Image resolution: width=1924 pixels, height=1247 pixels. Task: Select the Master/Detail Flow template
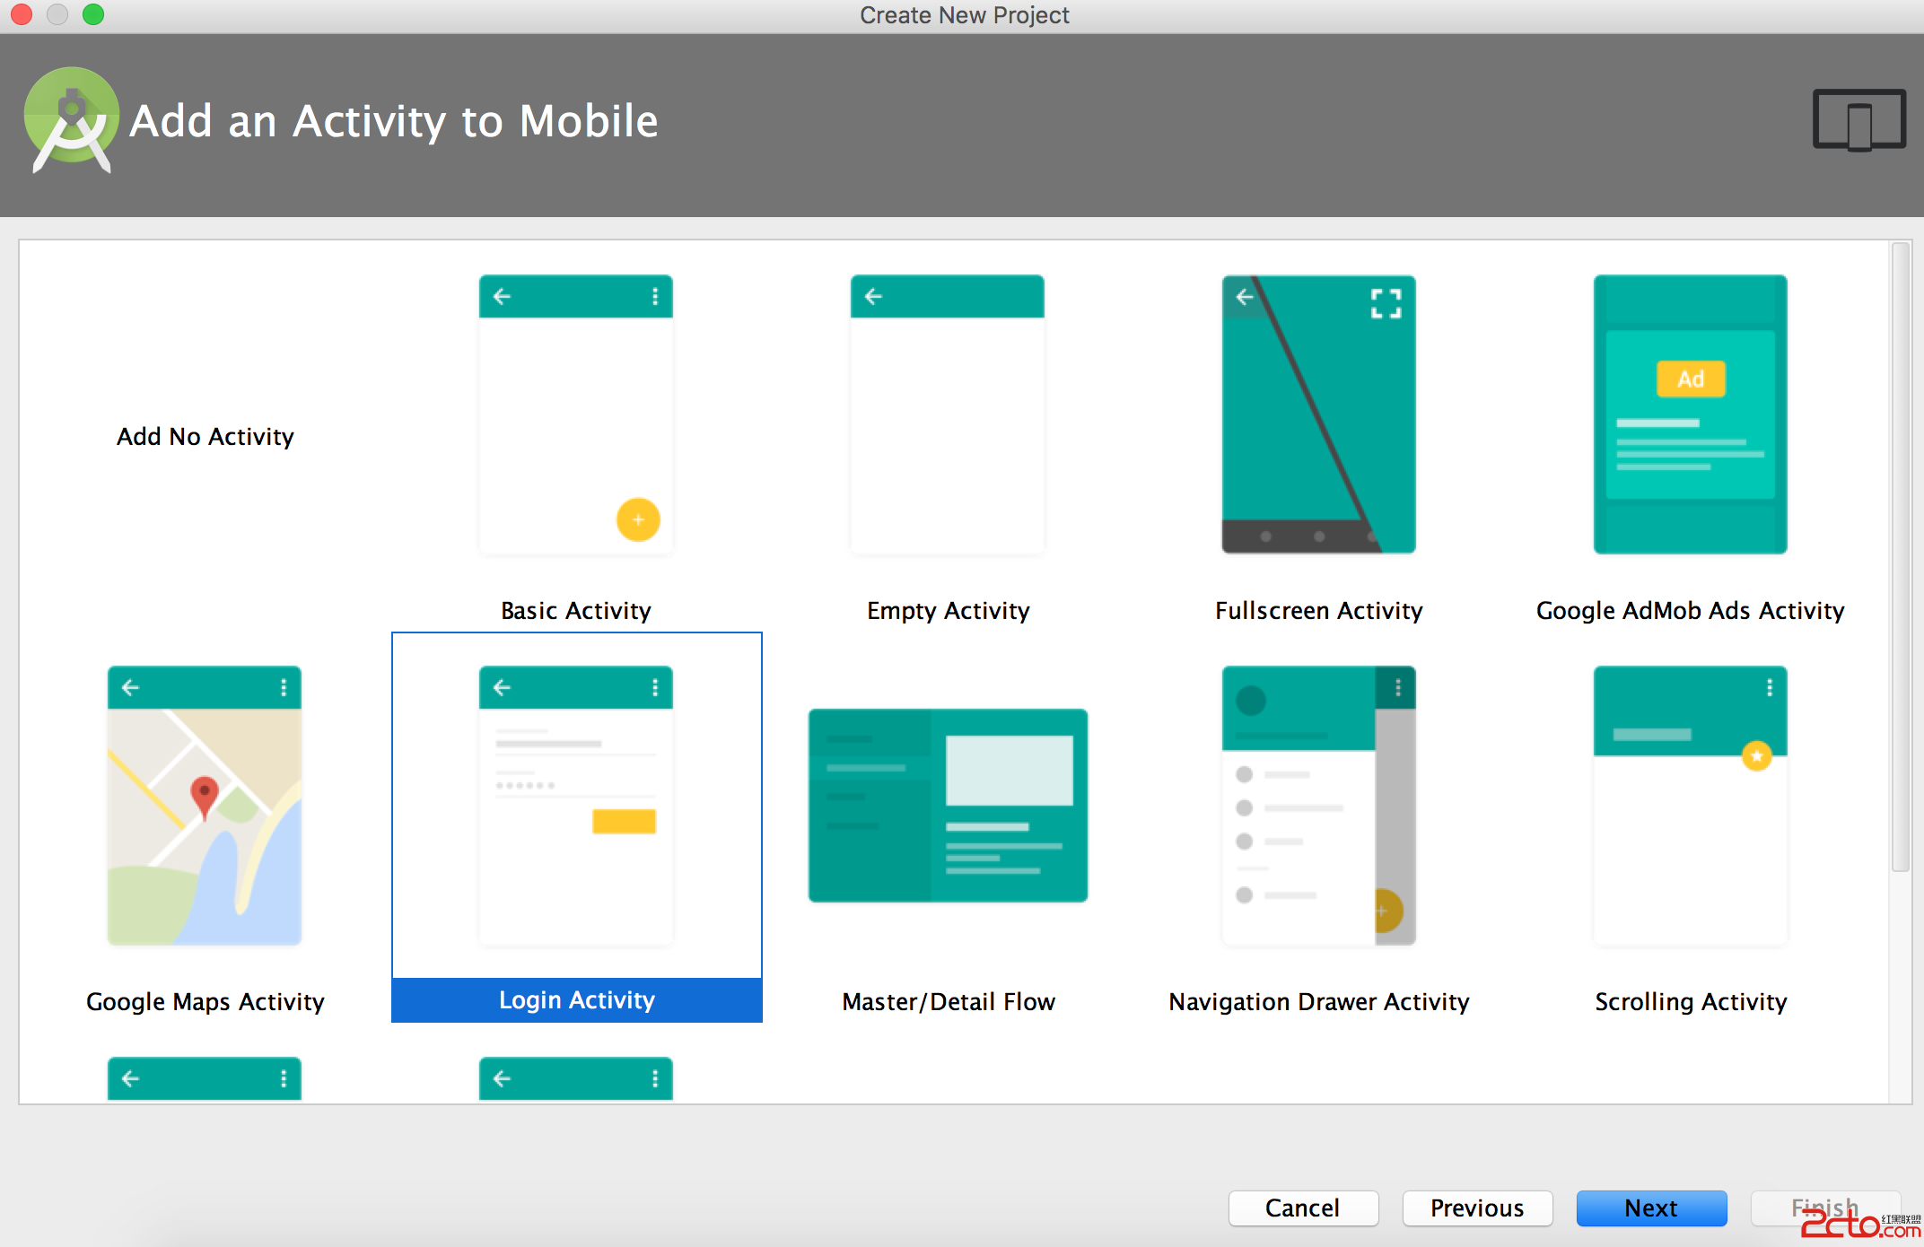coord(948,805)
